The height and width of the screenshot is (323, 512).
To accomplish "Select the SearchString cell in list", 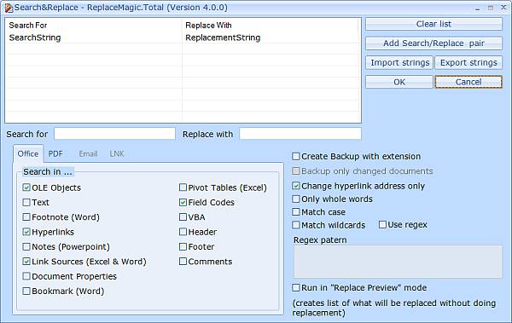I will [35, 37].
